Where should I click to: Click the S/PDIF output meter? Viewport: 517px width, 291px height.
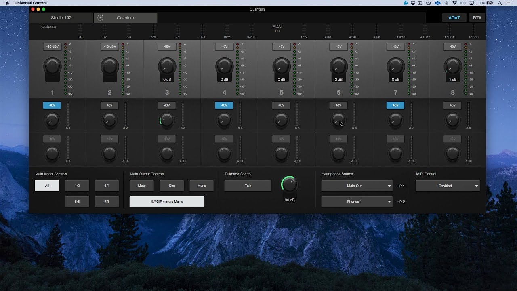point(252,30)
